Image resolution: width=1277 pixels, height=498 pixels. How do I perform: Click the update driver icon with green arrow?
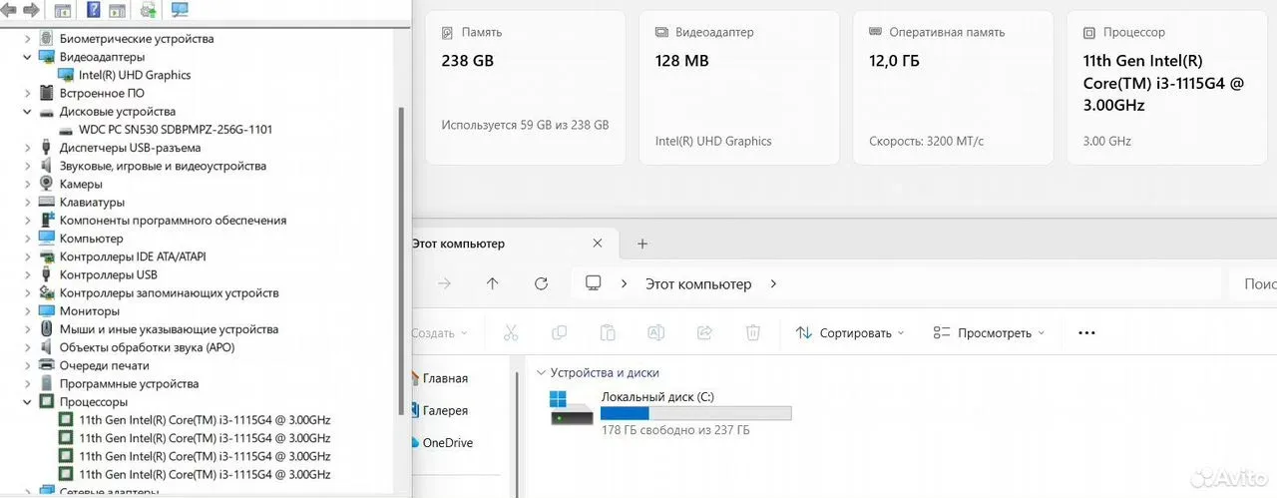[149, 11]
